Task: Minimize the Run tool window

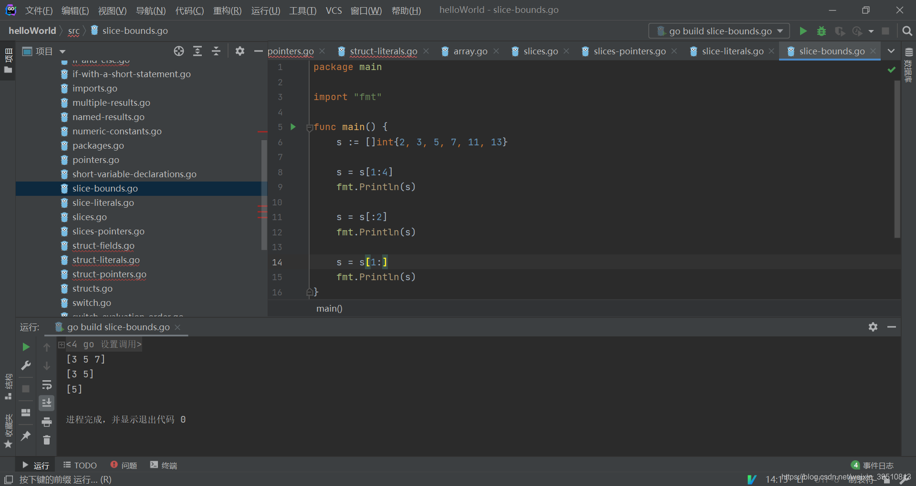Action: (x=892, y=327)
